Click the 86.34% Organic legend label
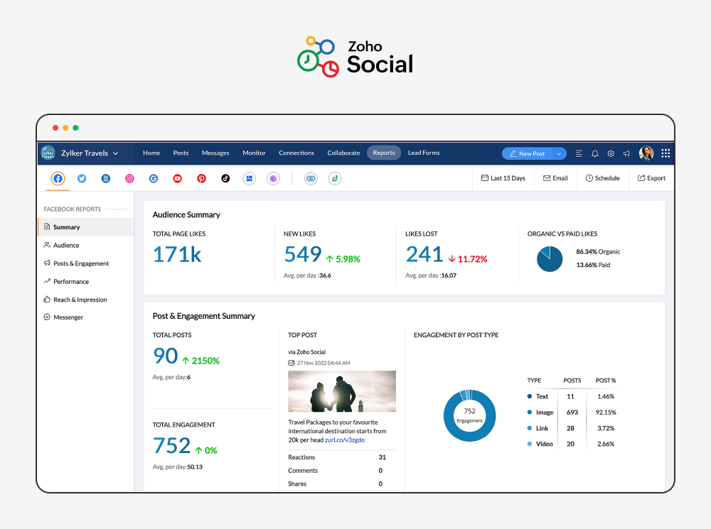711x529 pixels. (598, 252)
